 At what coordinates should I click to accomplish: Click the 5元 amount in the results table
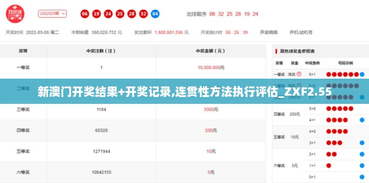click(x=211, y=172)
